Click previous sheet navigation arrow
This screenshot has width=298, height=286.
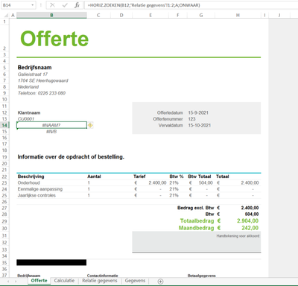point(8,282)
